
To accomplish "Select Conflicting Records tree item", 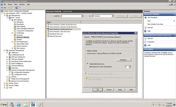I will coord(18,55).
